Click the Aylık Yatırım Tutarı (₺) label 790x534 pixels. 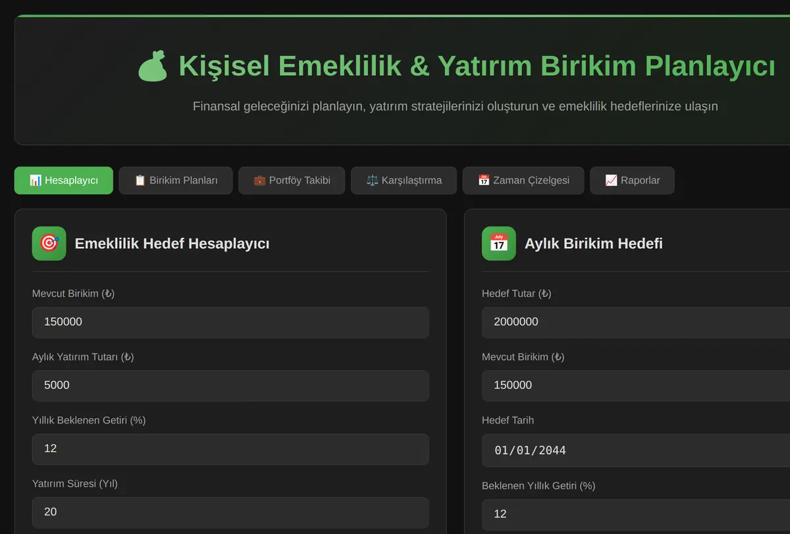click(83, 357)
